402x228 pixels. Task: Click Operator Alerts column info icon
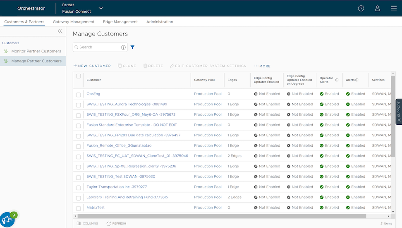pos(337,80)
